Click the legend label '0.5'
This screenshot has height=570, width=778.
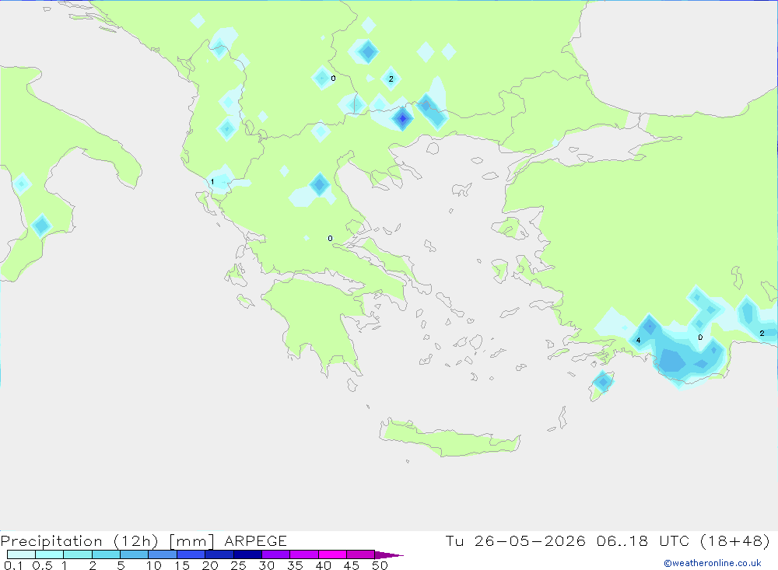pyautogui.click(x=42, y=565)
